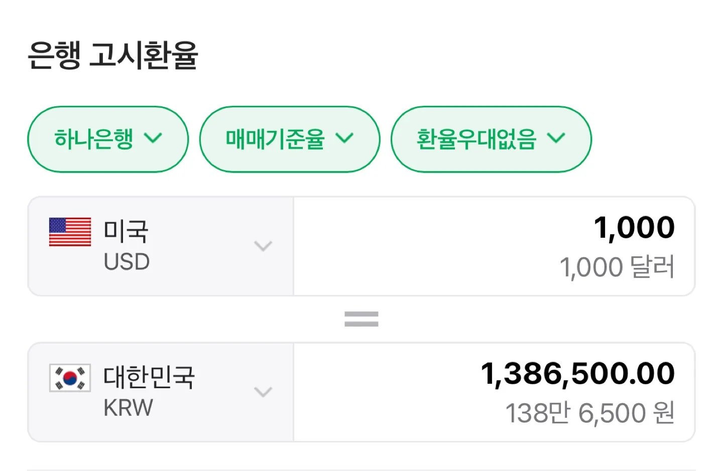The width and height of the screenshot is (723, 471).
Task: Click the South Korea flag icon
Action: tap(70, 378)
